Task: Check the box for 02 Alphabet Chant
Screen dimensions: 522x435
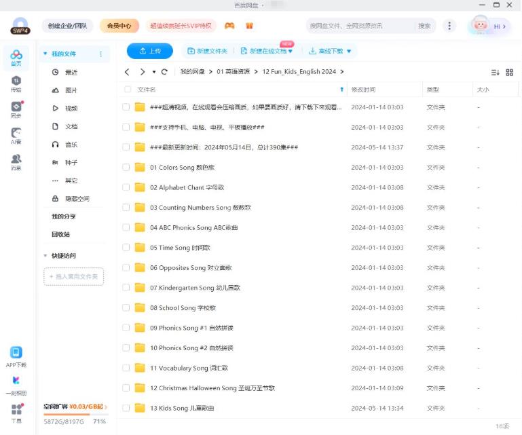Action: tap(126, 187)
